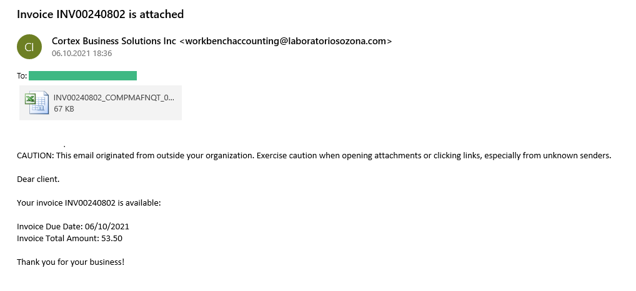Viewport: 636px width, 291px height.
Task: Click the "Invoice Total Amount" label
Action: (58, 239)
